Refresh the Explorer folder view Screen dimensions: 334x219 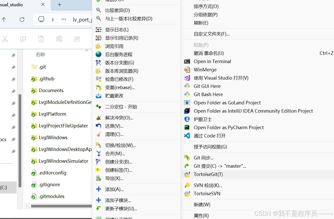click(22, 20)
